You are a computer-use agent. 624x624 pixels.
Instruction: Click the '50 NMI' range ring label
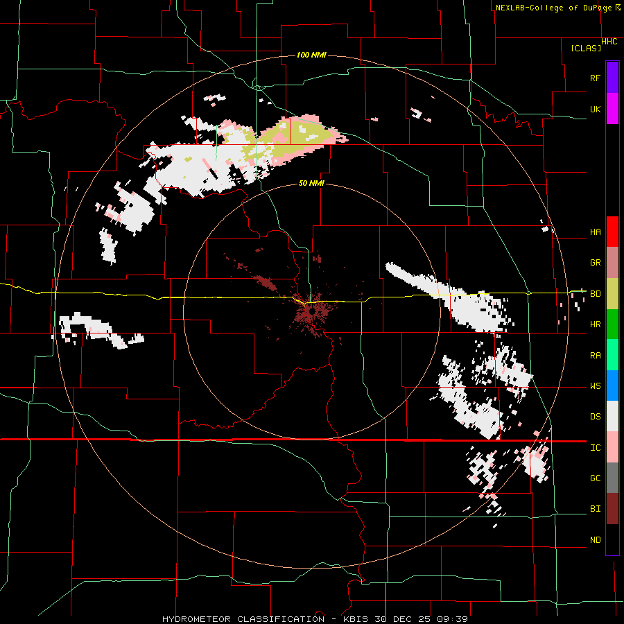(311, 183)
